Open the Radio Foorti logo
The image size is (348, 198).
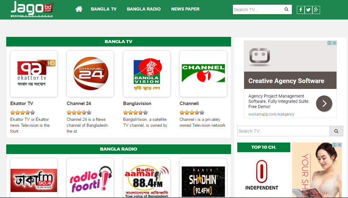(90, 178)
